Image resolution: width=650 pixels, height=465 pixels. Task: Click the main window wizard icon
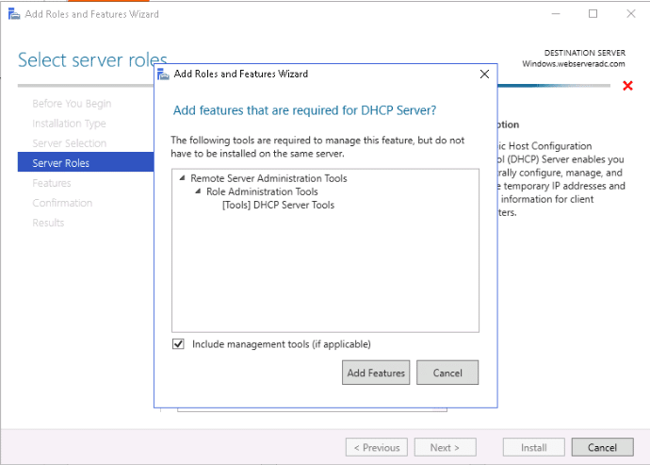[x=14, y=14]
